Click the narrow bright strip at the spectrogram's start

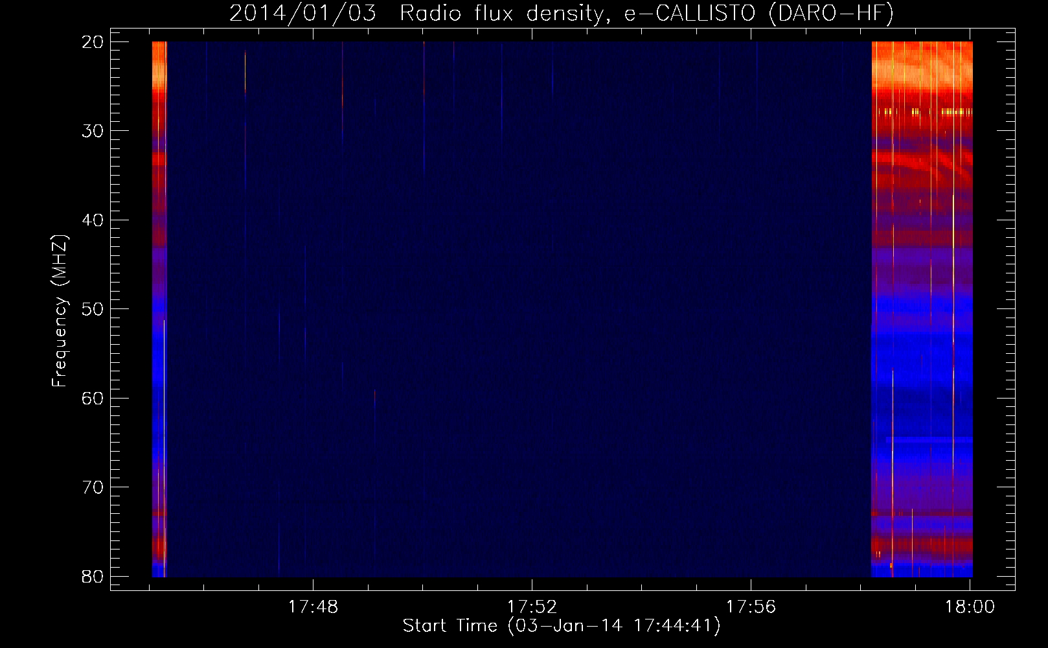pos(159,309)
